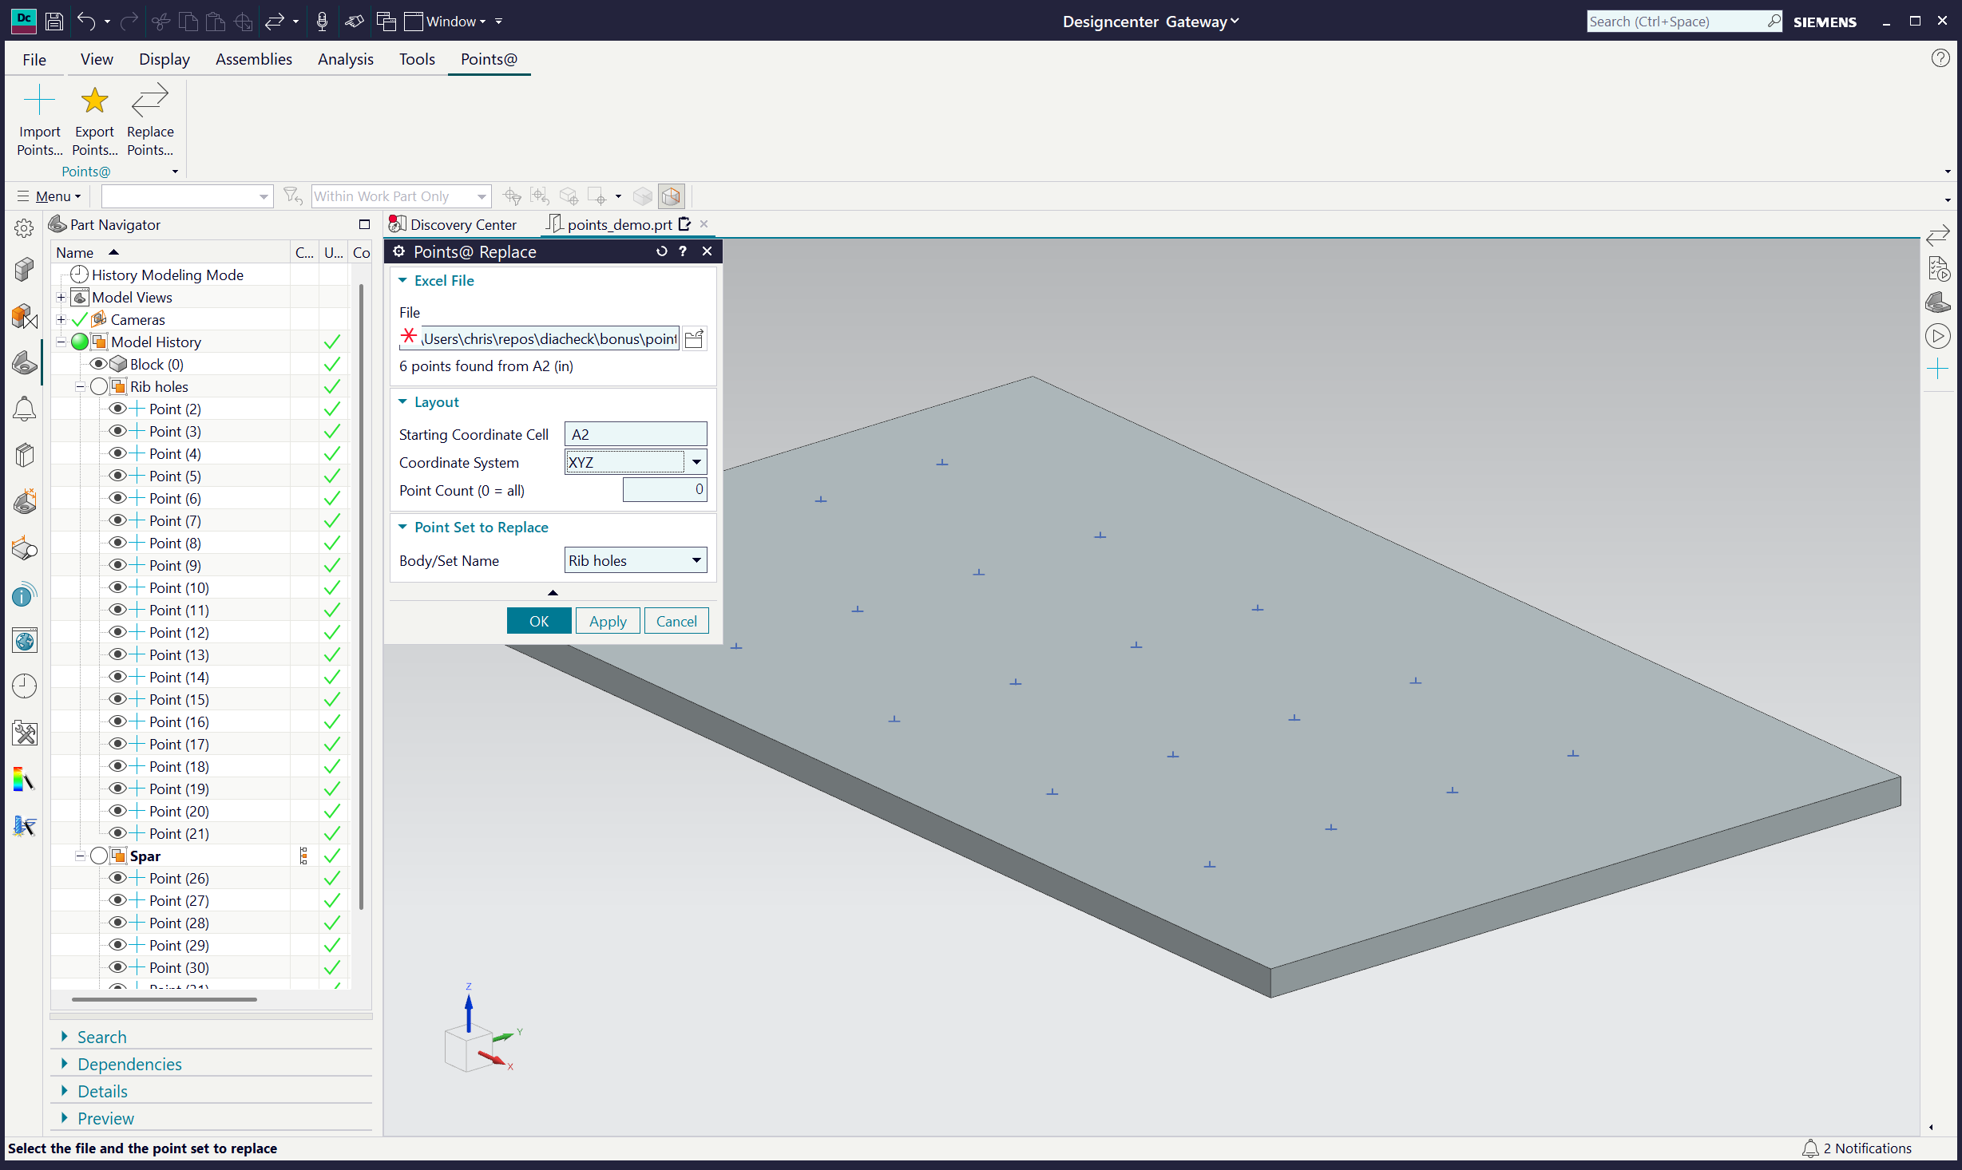The height and width of the screenshot is (1170, 1962).
Task: Open the file browse icon next to File path
Action: coord(695,338)
